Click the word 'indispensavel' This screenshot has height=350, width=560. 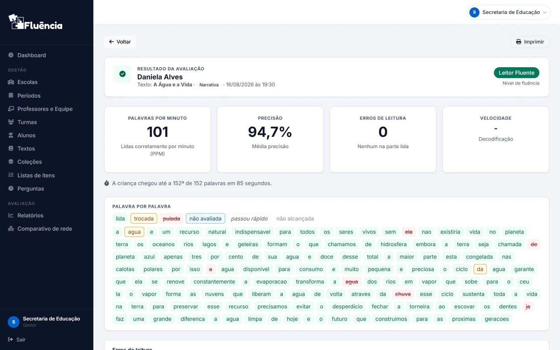(253, 232)
